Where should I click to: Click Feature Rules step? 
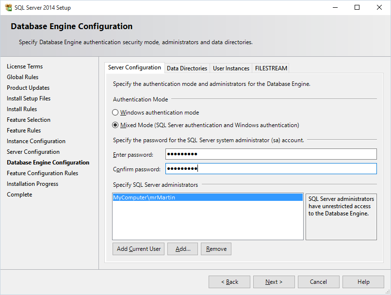coord(24,131)
